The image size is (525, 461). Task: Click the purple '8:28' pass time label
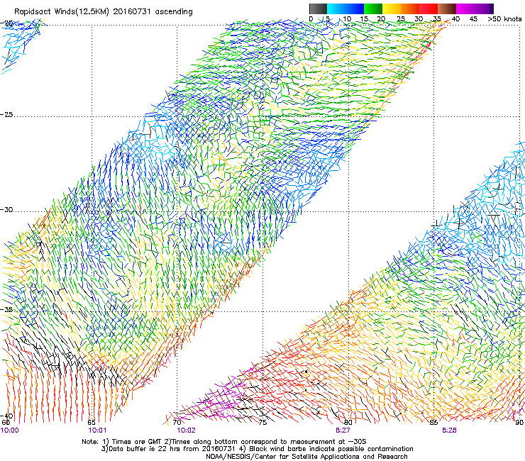[x=449, y=431]
